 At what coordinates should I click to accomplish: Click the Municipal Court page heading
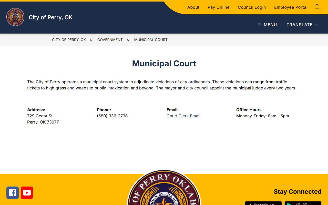coord(164,63)
